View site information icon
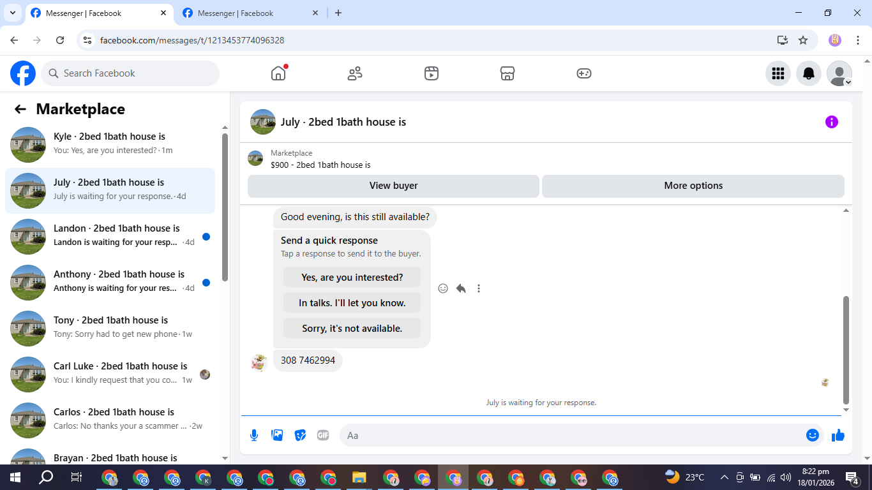 [88, 40]
